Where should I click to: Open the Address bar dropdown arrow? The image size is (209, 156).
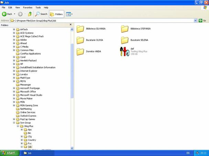(x=195, y=21)
